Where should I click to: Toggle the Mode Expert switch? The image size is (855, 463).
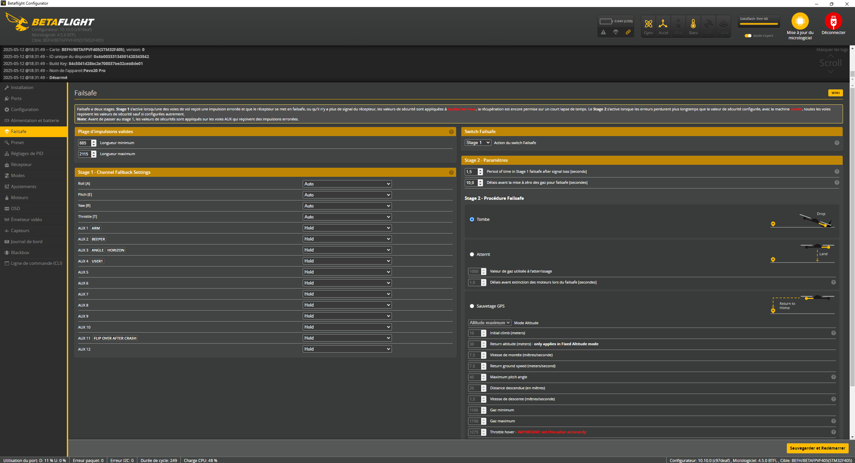pos(748,36)
